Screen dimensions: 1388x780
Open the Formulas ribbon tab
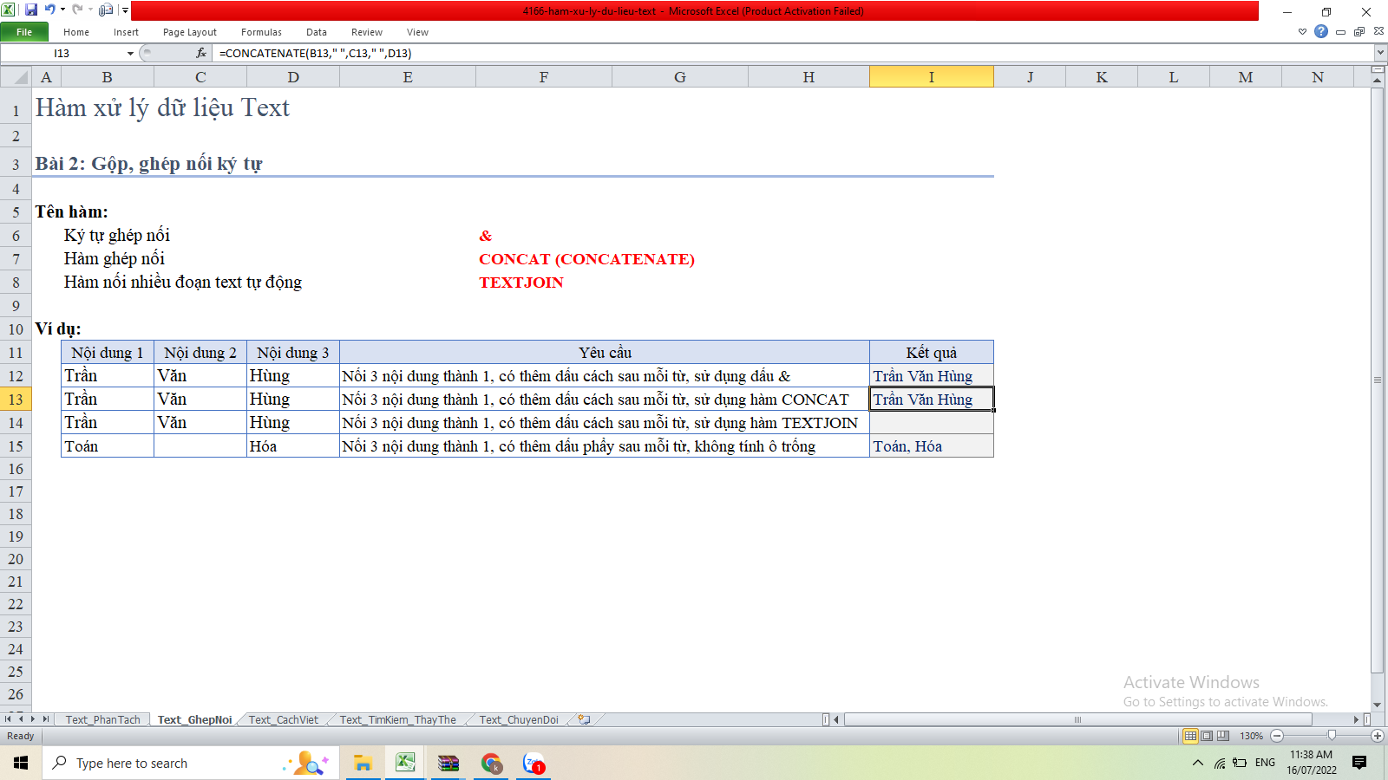pos(261,32)
